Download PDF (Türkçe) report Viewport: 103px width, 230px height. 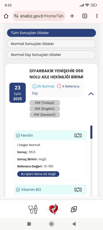point(45,103)
